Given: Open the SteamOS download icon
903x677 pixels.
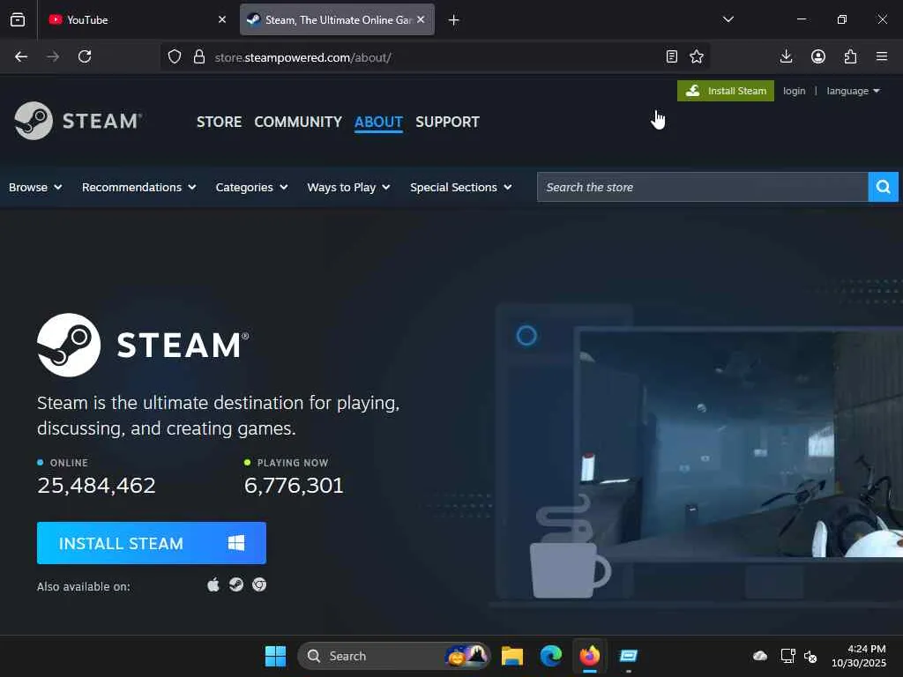Looking at the screenshot, I should [x=236, y=585].
